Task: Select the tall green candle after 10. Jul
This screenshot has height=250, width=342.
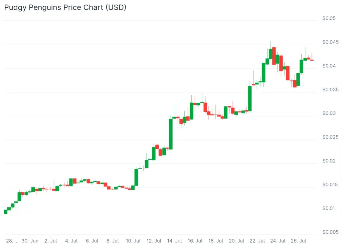Action: (x=136, y=177)
